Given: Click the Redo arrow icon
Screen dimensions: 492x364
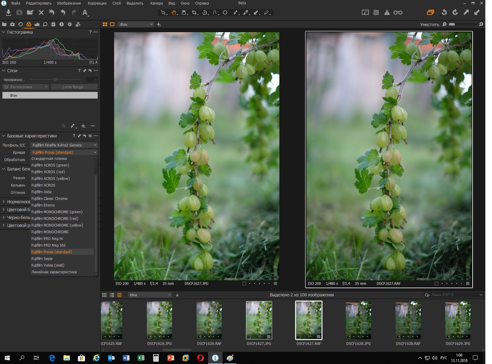Looking at the screenshot, I should coord(74,12).
